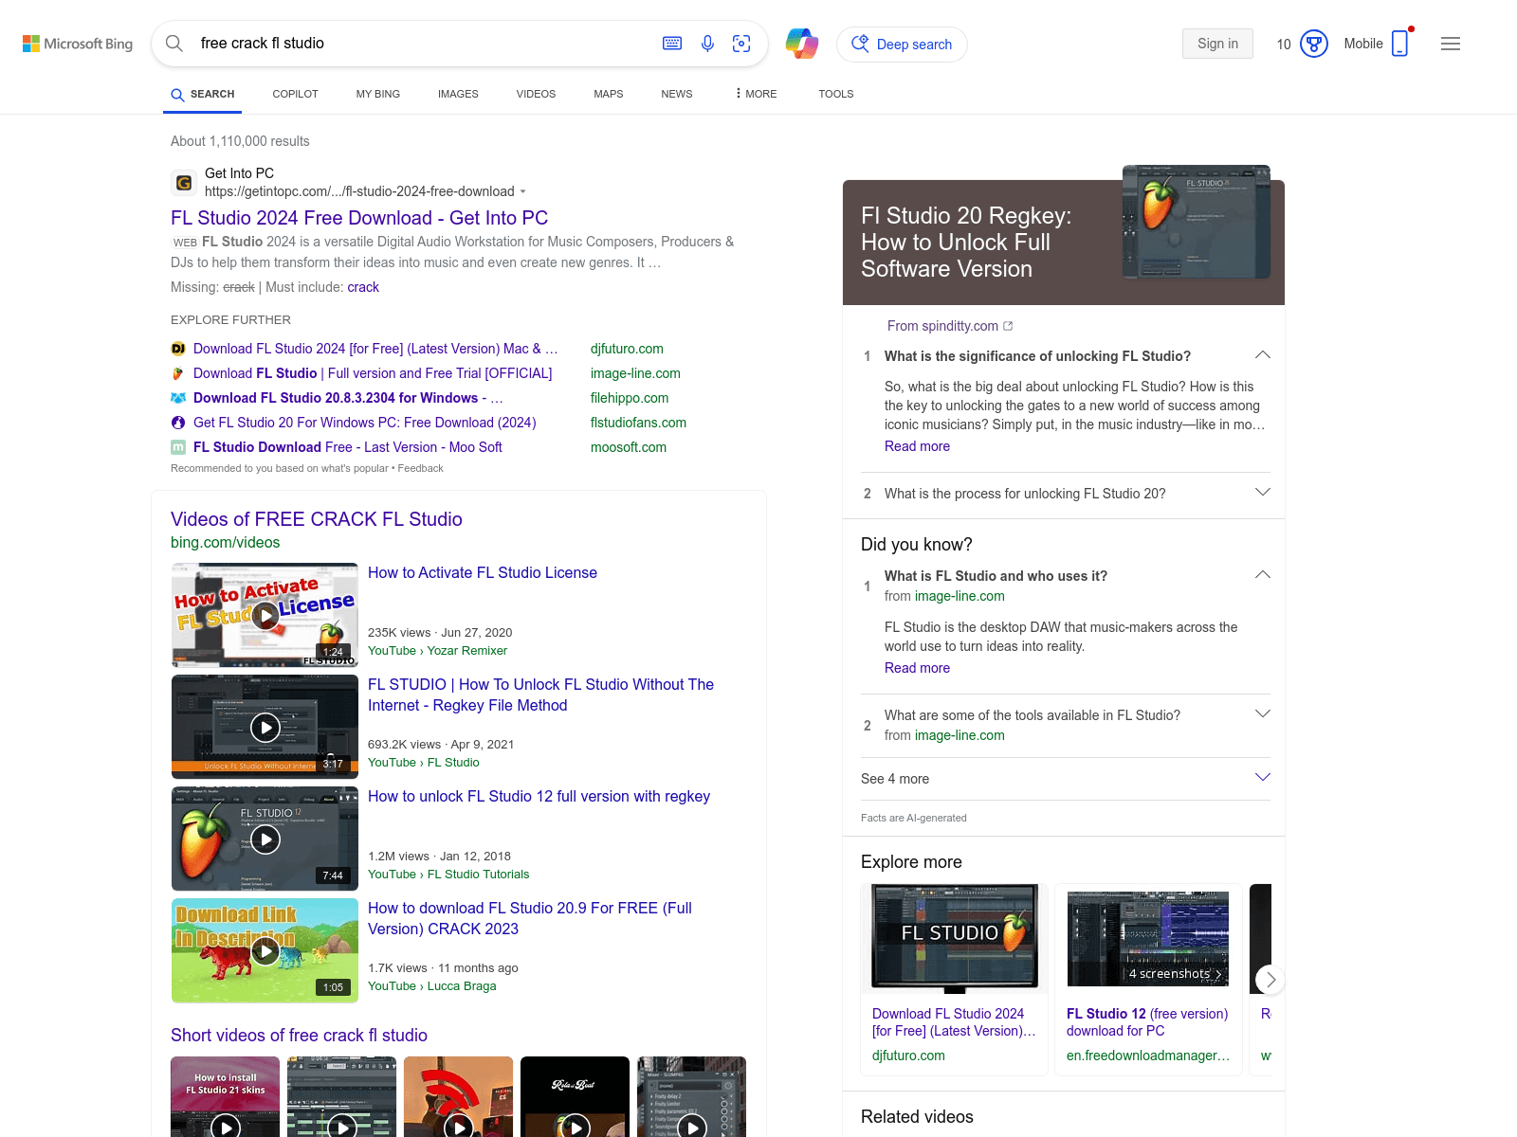Click the search magnifier icon in search box
The height and width of the screenshot is (1137, 1517).
[174, 44]
